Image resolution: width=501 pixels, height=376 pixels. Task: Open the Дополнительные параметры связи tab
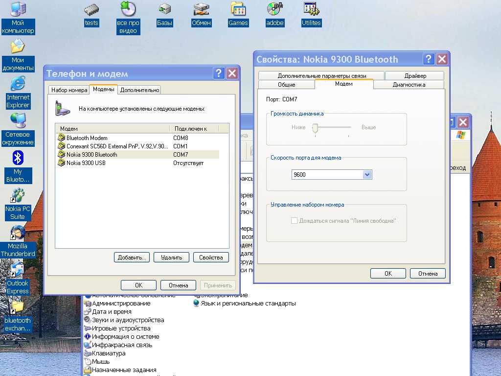click(322, 76)
